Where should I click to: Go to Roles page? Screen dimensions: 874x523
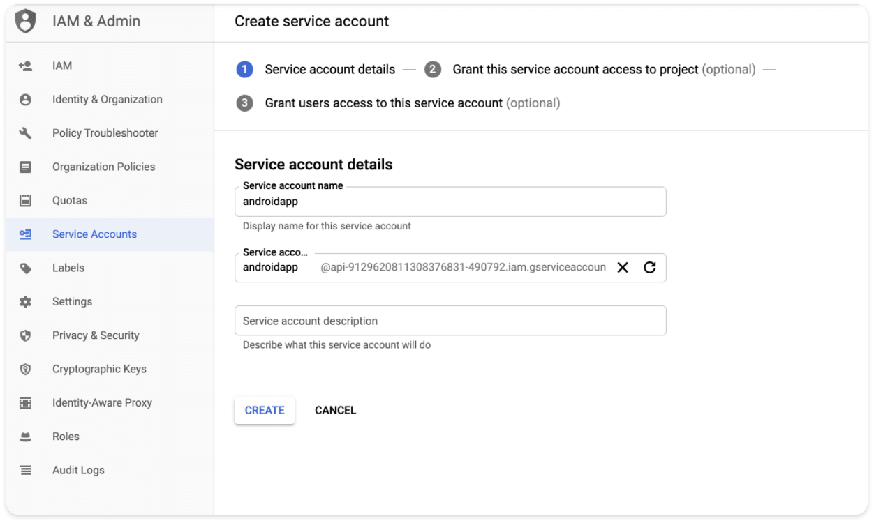[x=110, y=437]
